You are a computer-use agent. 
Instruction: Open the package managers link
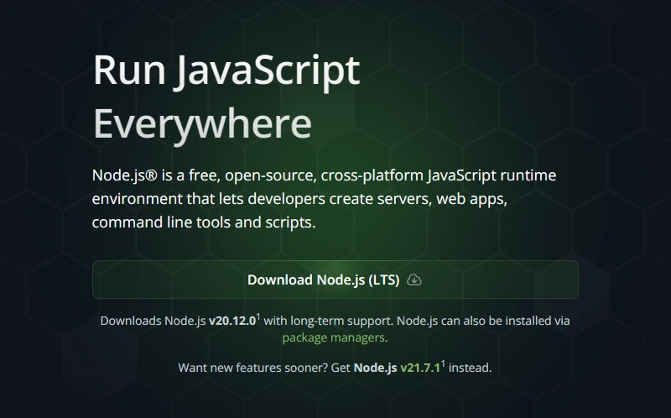click(333, 337)
